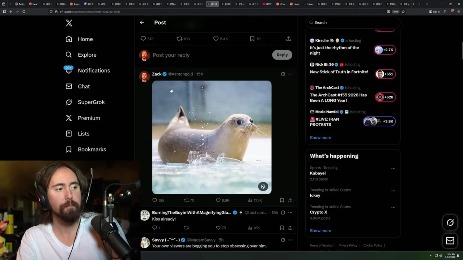This screenshot has width=463, height=260.
Task: Click the Reply button
Action: pyautogui.click(x=282, y=55)
